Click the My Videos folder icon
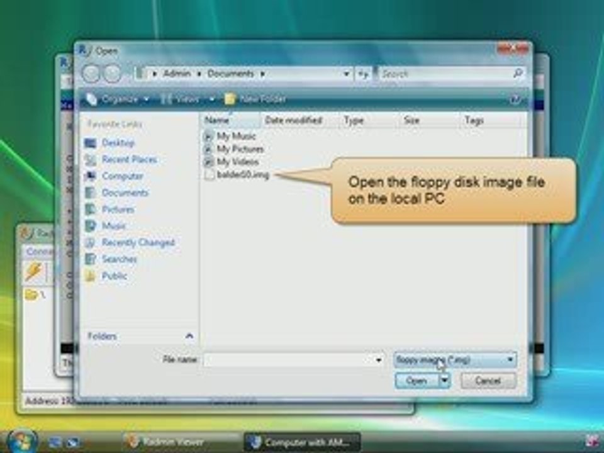Screen dimensions: 604x453 208,162
